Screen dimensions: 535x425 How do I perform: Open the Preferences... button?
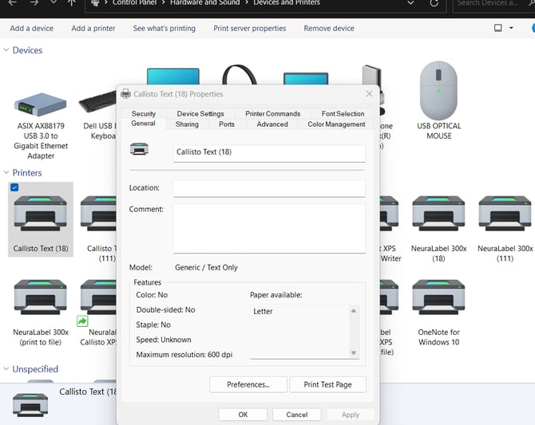[248, 384]
